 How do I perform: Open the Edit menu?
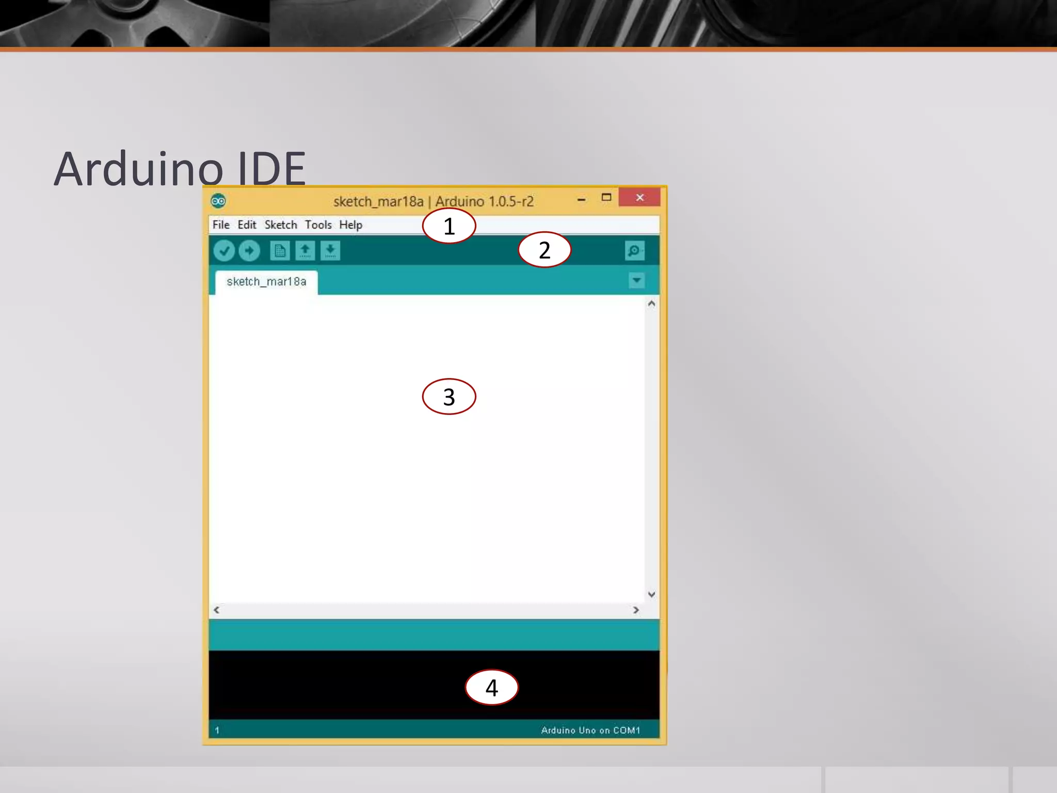247,225
